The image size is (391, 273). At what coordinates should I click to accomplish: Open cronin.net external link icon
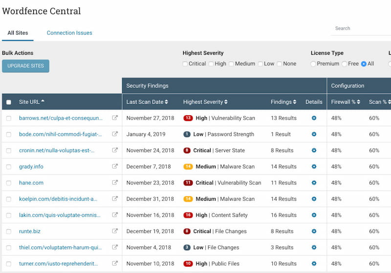tap(115, 150)
